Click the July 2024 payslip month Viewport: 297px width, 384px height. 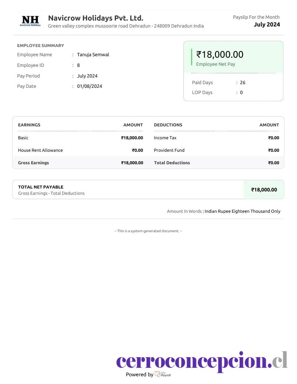point(266,25)
